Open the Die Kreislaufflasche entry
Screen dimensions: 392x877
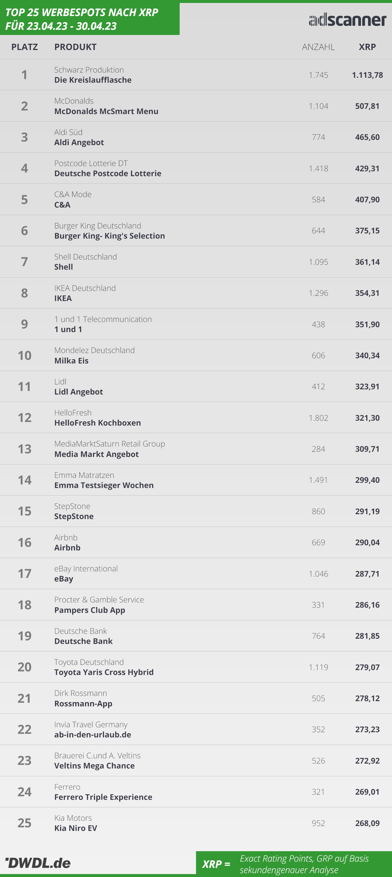coord(93,80)
